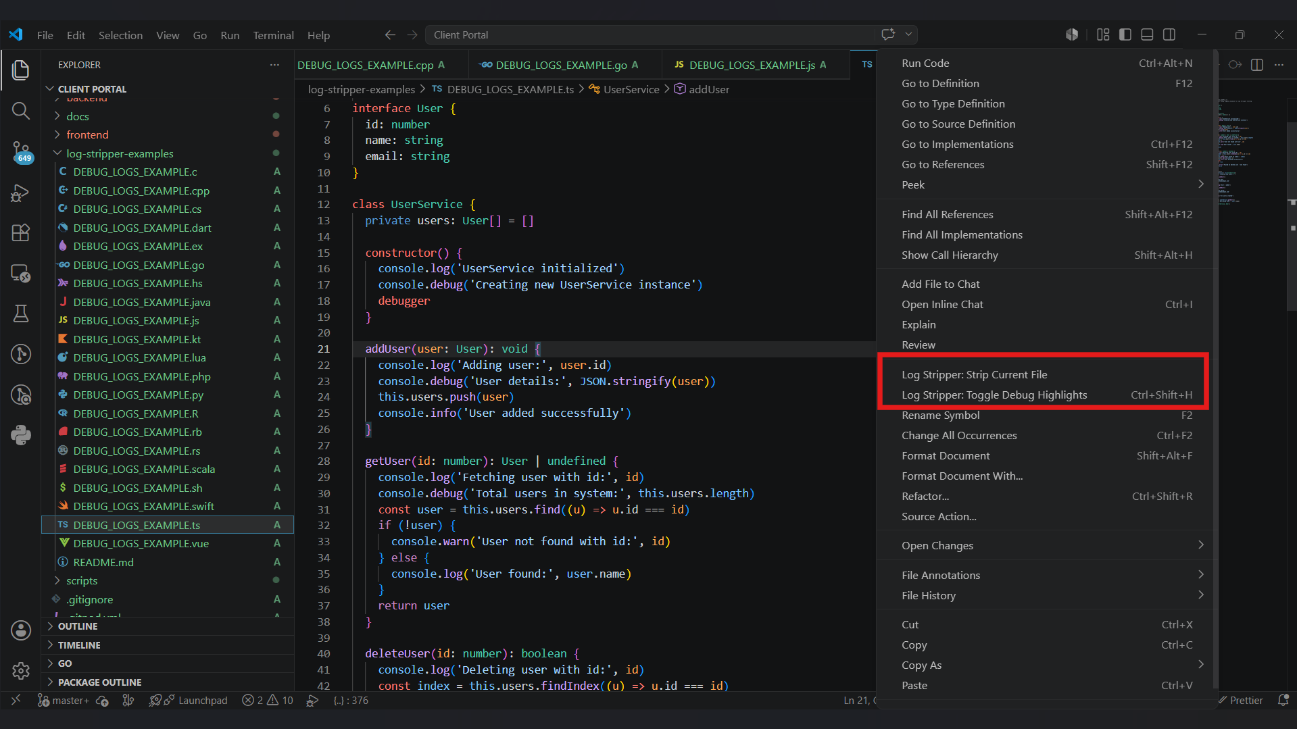
Task: Publish changes via cloud icon in status bar
Action: click(x=103, y=701)
